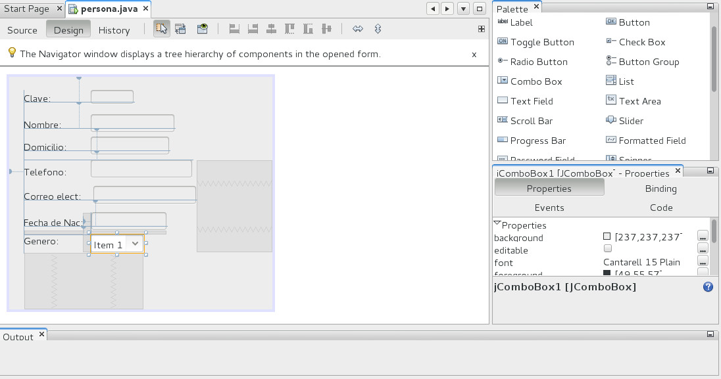Open the editor documents list dropdown
This screenshot has width=721, height=379.
click(463, 9)
